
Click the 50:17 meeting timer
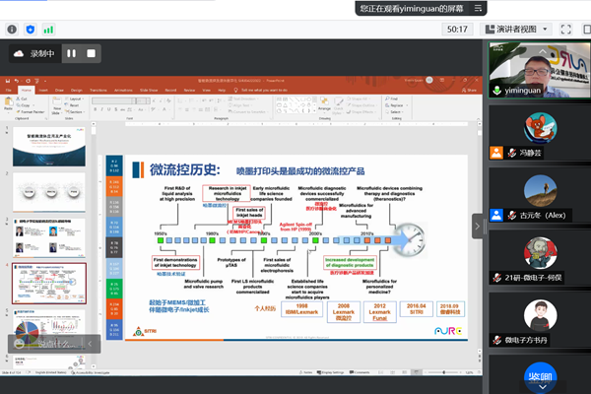click(x=456, y=30)
